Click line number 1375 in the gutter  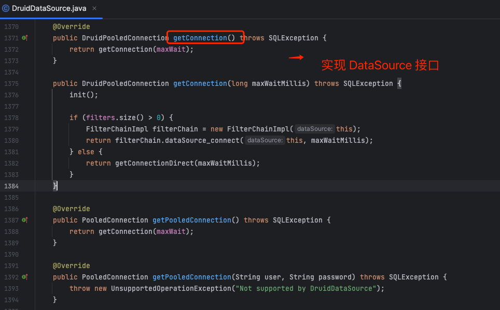coord(11,83)
